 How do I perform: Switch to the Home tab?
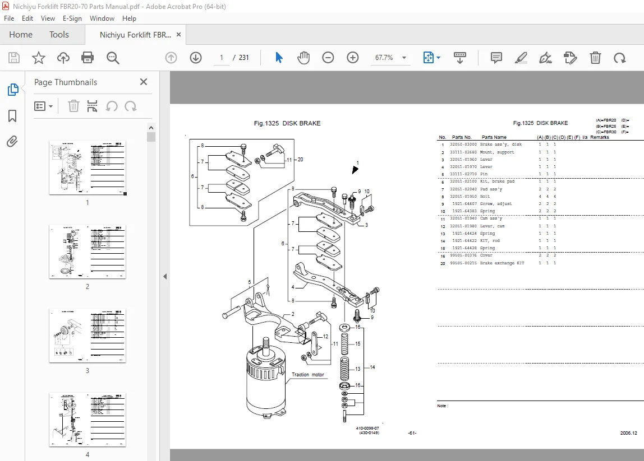point(21,35)
